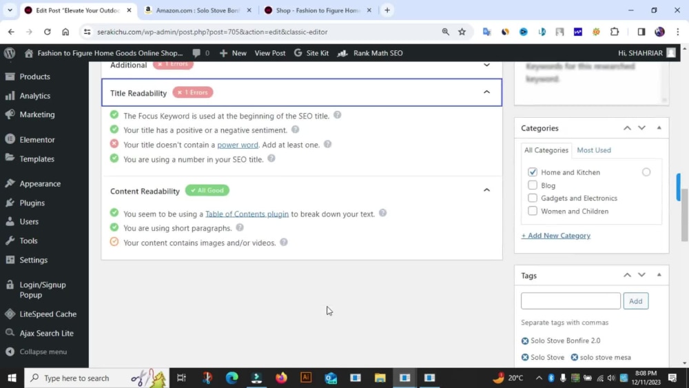
Task: Check the Blog category checkbox
Action: (533, 185)
